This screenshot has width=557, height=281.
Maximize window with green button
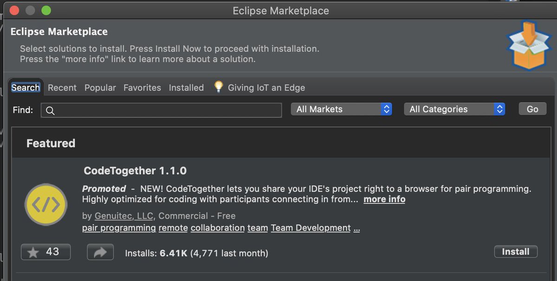(x=46, y=10)
